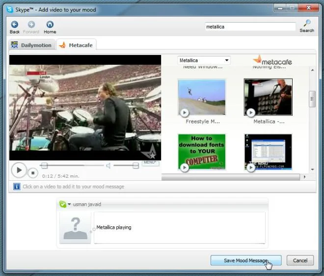Click the down arrow of results scrollbar
The height and width of the screenshot is (276, 324).
coord(312,169)
